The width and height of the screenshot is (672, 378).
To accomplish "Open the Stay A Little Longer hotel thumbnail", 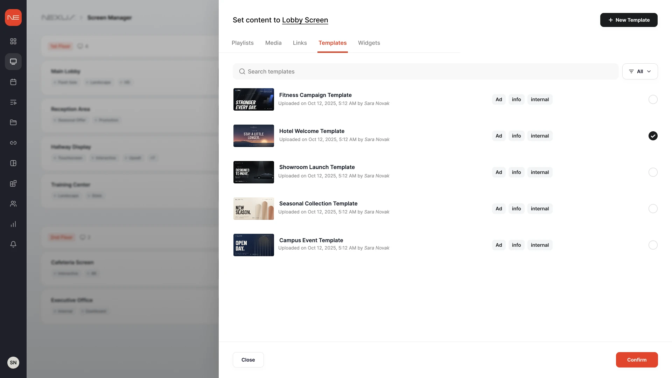I will pos(254,136).
